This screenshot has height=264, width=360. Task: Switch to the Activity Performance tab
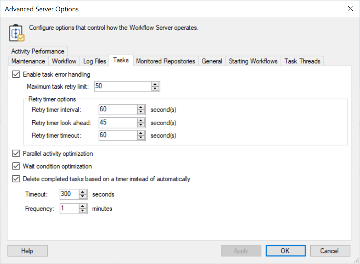[x=38, y=51]
